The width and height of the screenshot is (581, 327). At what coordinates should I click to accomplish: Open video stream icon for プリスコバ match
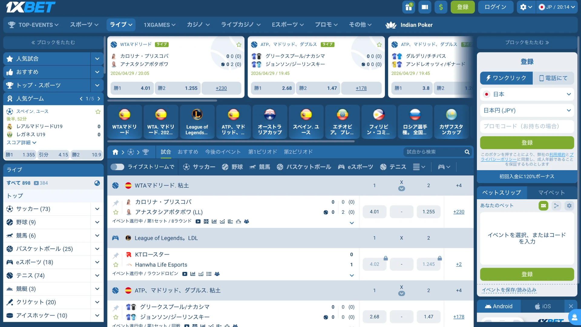[198, 222]
